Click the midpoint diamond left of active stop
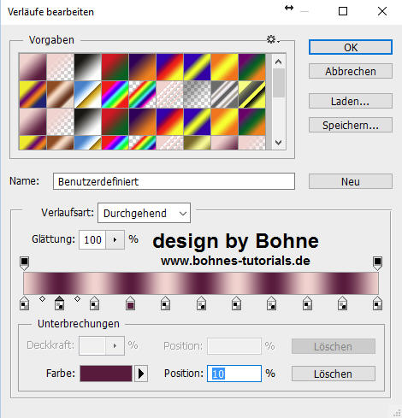 (42, 298)
